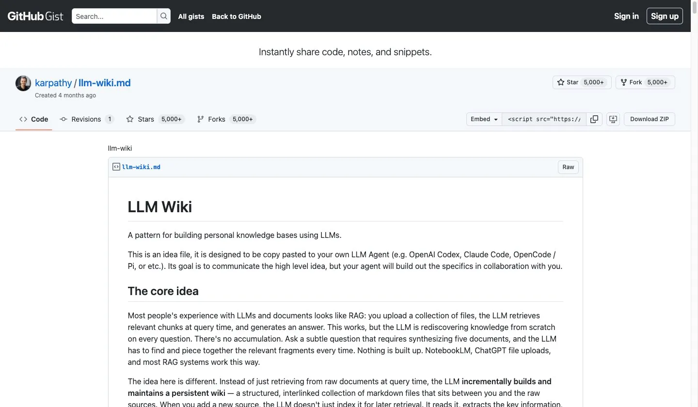This screenshot has height=407, width=698.
Task: Switch to the Forks tab
Action: click(226, 119)
